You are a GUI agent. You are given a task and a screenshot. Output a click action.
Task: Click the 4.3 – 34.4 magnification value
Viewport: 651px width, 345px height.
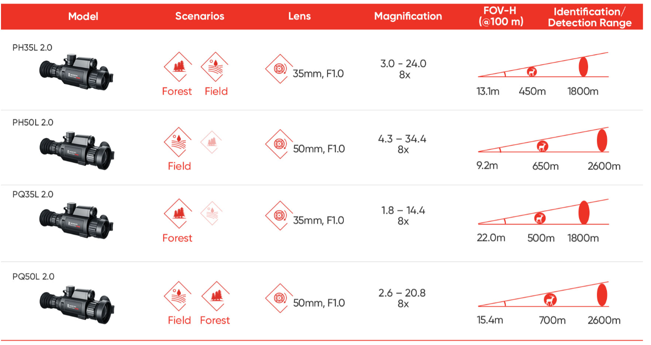pyautogui.click(x=402, y=139)
